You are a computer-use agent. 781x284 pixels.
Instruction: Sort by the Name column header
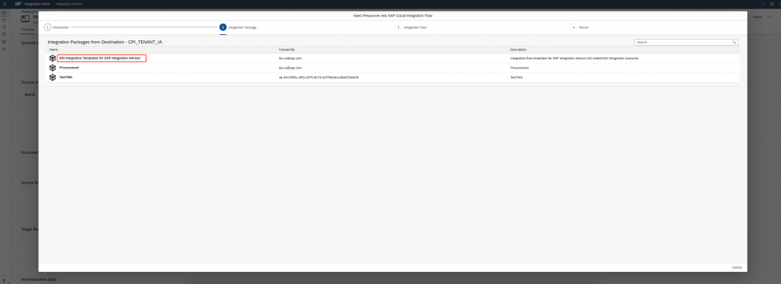click(54, 49)
